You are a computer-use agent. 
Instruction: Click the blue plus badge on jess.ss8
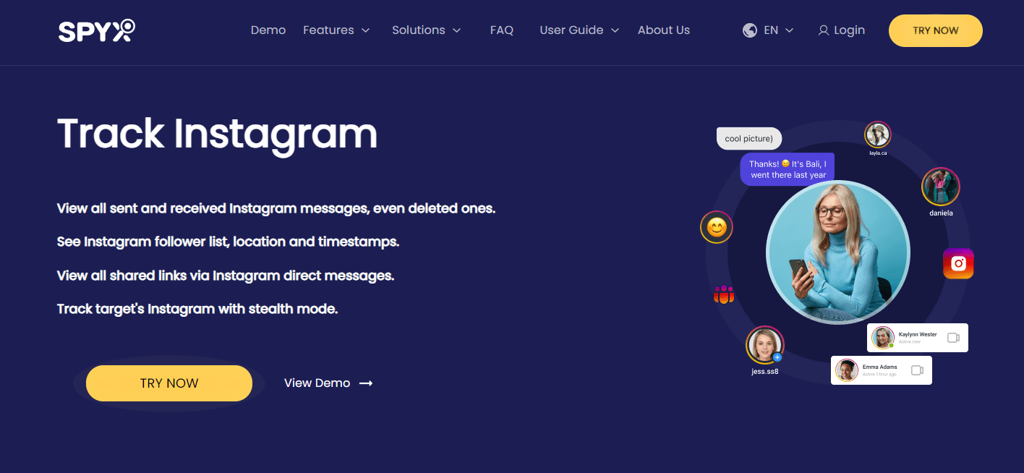(x=777, y=357)
